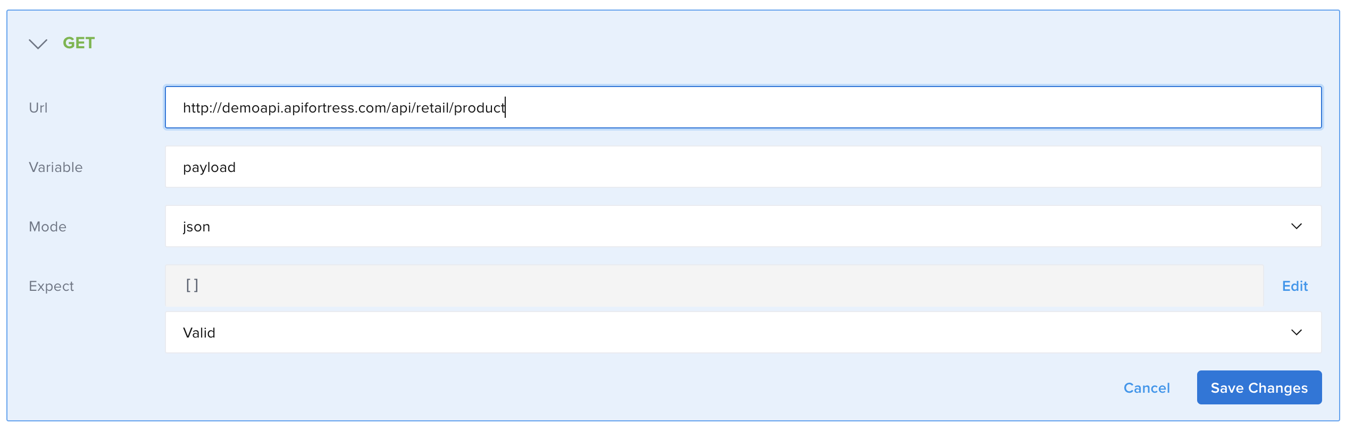Image resolution: width=1354 pixels, height=432 pixels.
Task: Select the json value text in Mode
Action: 196,227
